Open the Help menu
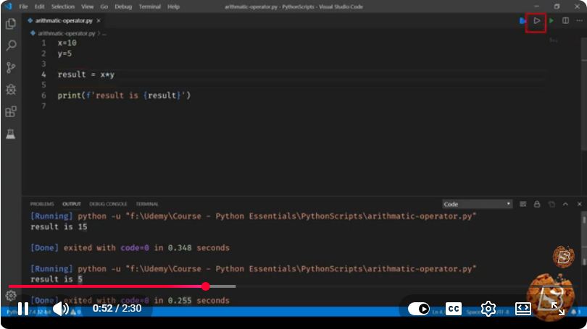587x329 pixels. pos(173,7)
